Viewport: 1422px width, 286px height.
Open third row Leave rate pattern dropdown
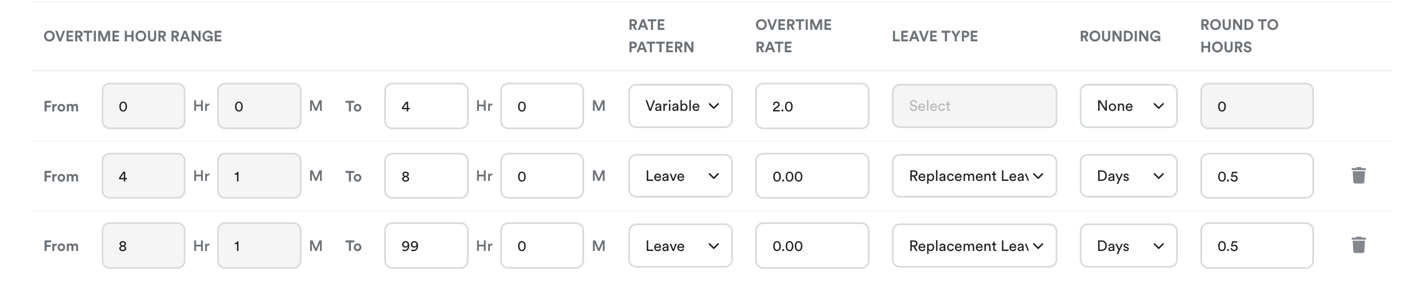tap(680, 246)
